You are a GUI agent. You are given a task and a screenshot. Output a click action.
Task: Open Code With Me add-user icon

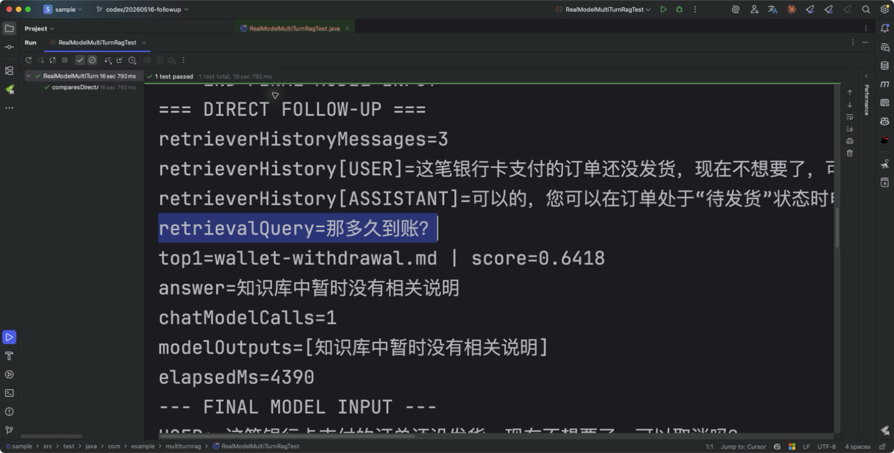(x=754, y=9)
